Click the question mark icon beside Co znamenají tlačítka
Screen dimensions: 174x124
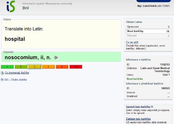click(2, 73)
